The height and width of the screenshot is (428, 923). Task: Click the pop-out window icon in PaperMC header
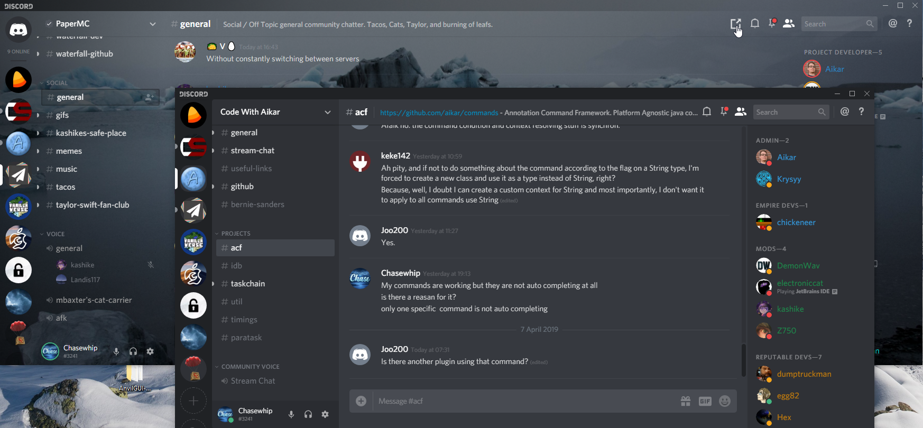(x=735, y=24)
